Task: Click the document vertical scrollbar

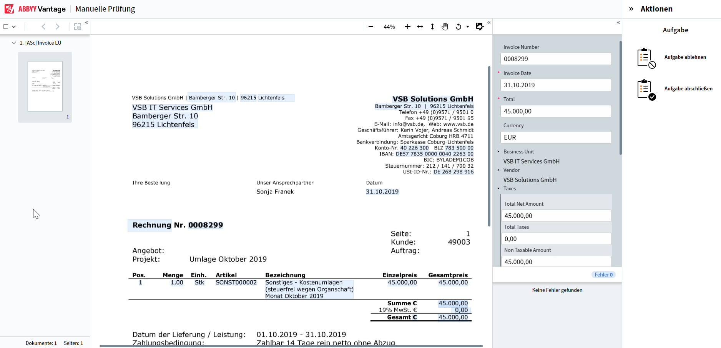Action: click(x=489, y=146)
